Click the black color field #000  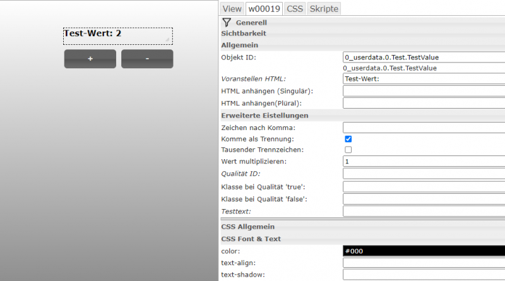(423, 251)
